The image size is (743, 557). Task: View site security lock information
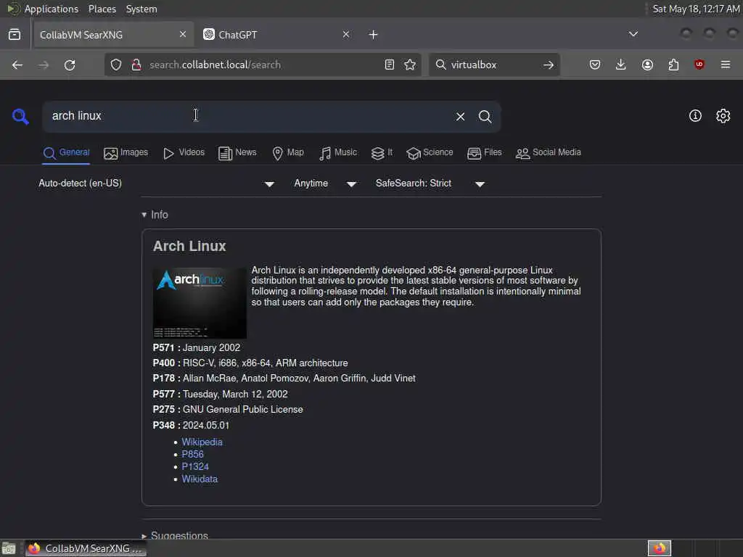(136, 65)
